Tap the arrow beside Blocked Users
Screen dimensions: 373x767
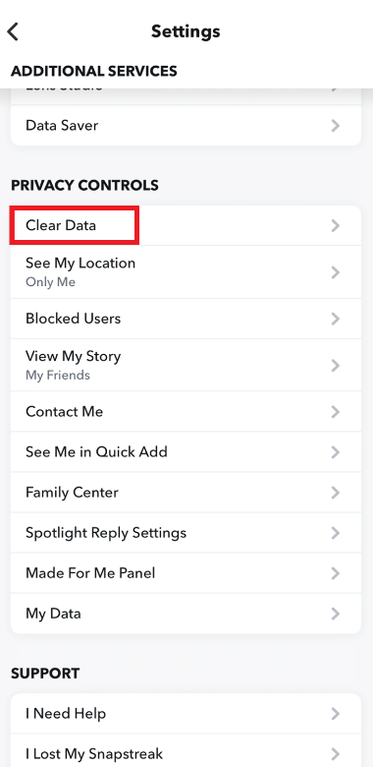[x=336, y=319]
